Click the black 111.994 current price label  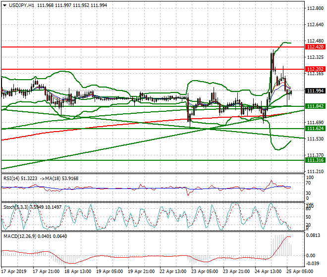click(315, 91)
